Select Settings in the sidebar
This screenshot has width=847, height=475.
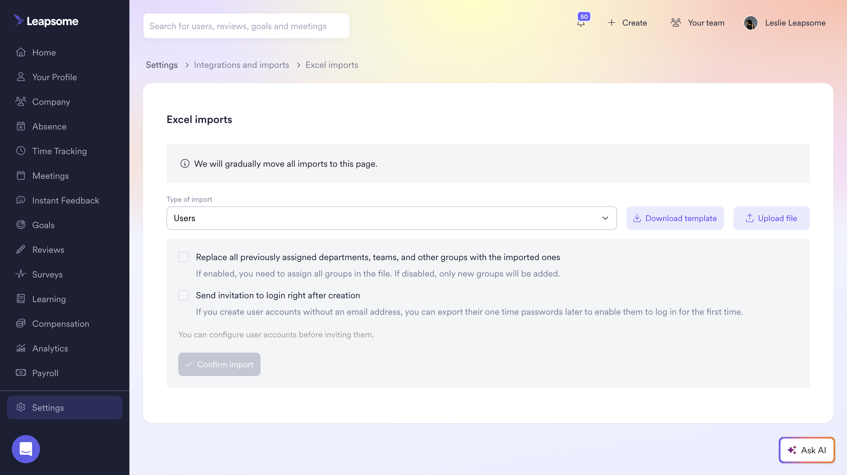point(64,407)
